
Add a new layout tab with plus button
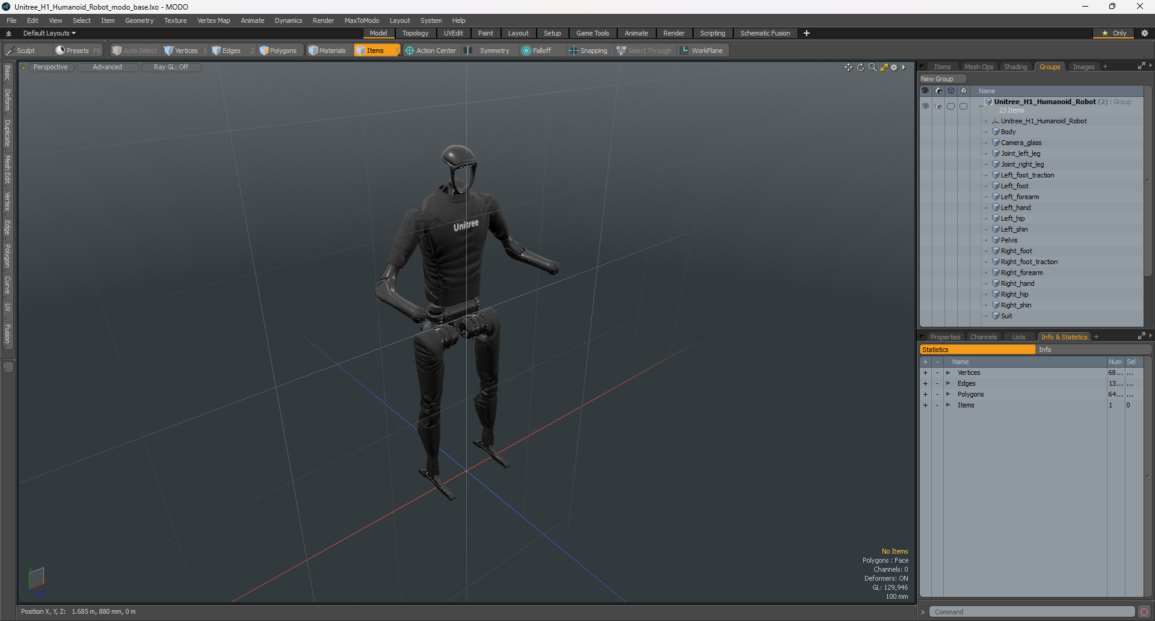tap(807, 33)
